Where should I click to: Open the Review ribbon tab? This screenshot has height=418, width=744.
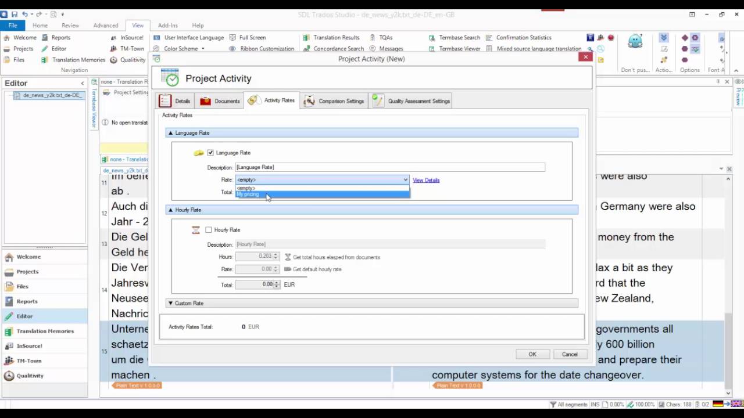[x=70, y=26]
